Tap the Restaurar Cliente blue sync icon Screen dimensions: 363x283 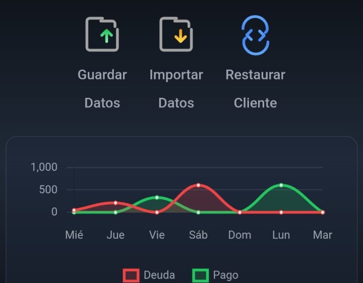[x=255, y=35]
